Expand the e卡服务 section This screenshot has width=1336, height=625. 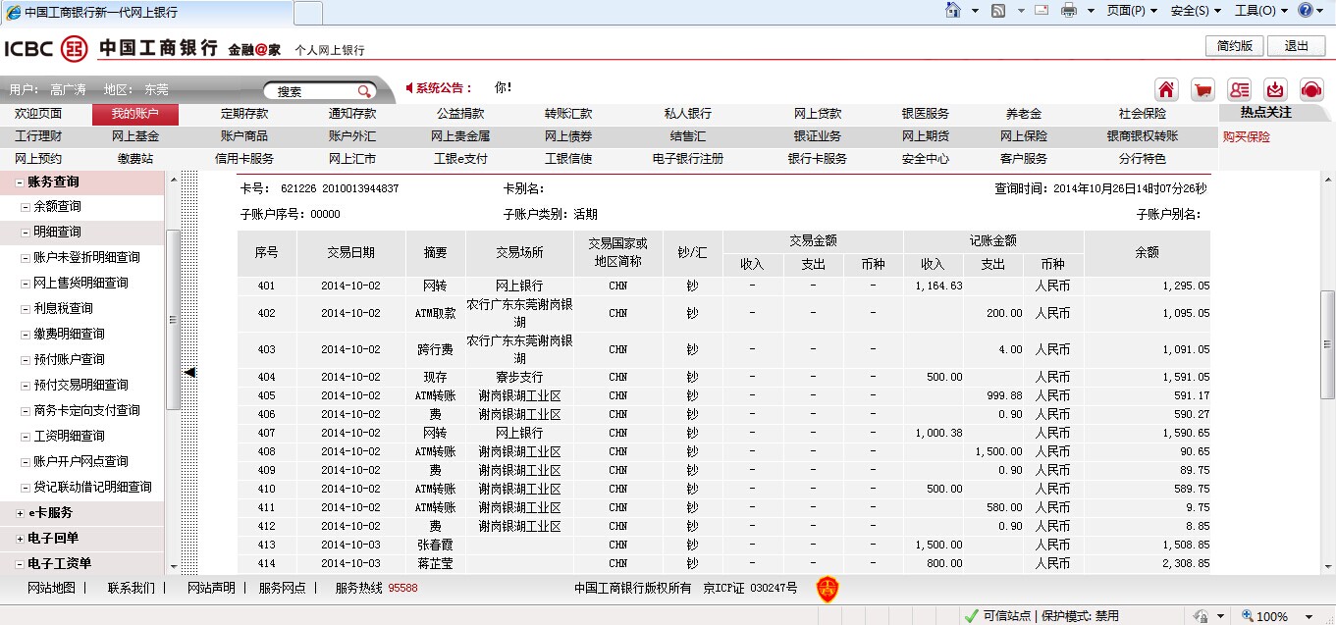[x=21, y=513]
